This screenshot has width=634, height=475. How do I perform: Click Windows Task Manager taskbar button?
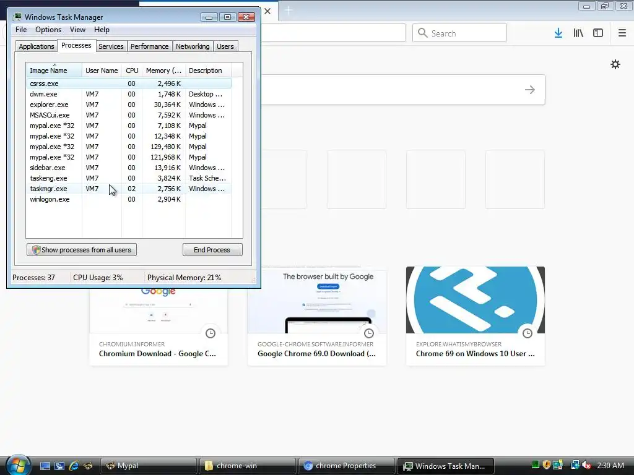click(x=446, y=466)
